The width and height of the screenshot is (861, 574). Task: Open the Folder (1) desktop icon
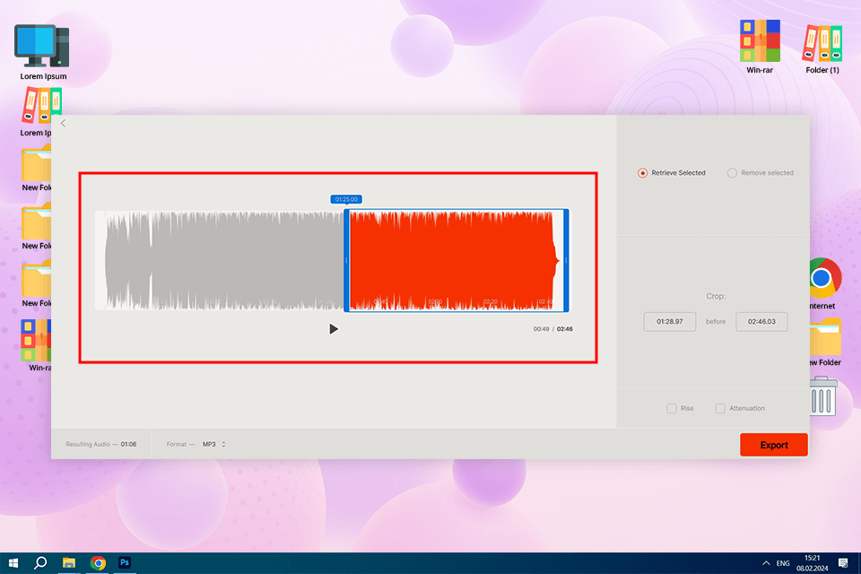click(x=822, y=48)
